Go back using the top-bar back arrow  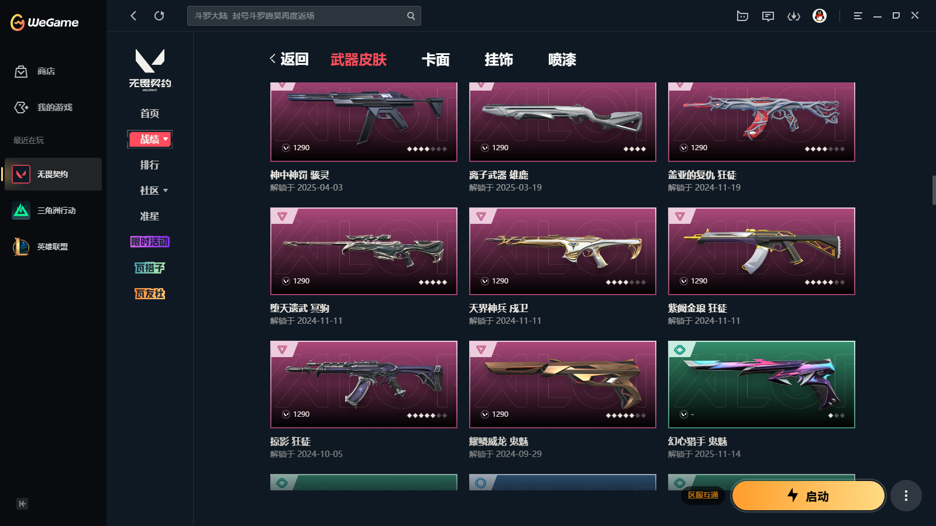(133, 16)
